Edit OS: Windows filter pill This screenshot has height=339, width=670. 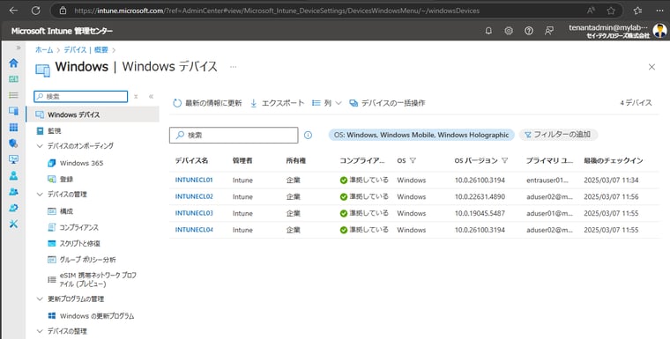click(x=421, y=135)
